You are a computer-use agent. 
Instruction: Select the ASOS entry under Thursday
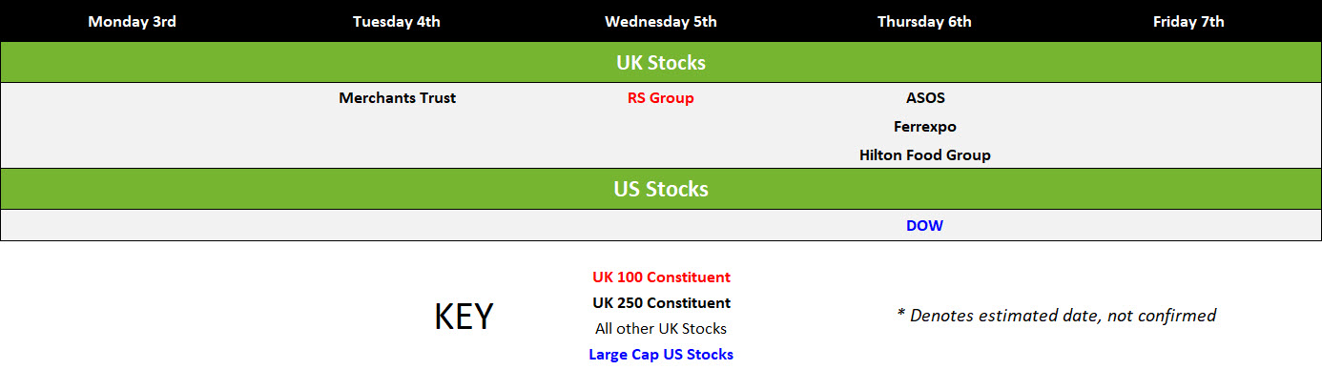(925, 97)
